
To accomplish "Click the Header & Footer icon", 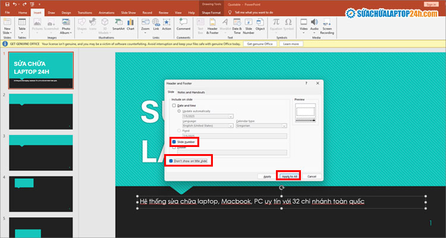I will click(x=212, y=22).
